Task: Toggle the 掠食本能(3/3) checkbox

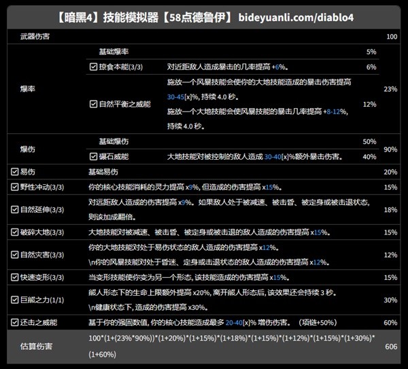Action: point(93,67)
